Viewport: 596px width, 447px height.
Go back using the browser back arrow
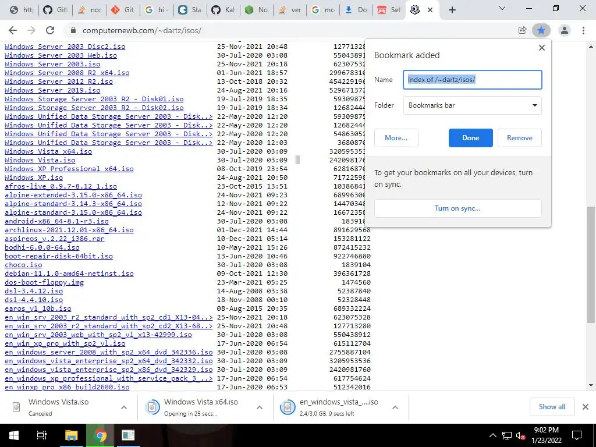[13, 30]
